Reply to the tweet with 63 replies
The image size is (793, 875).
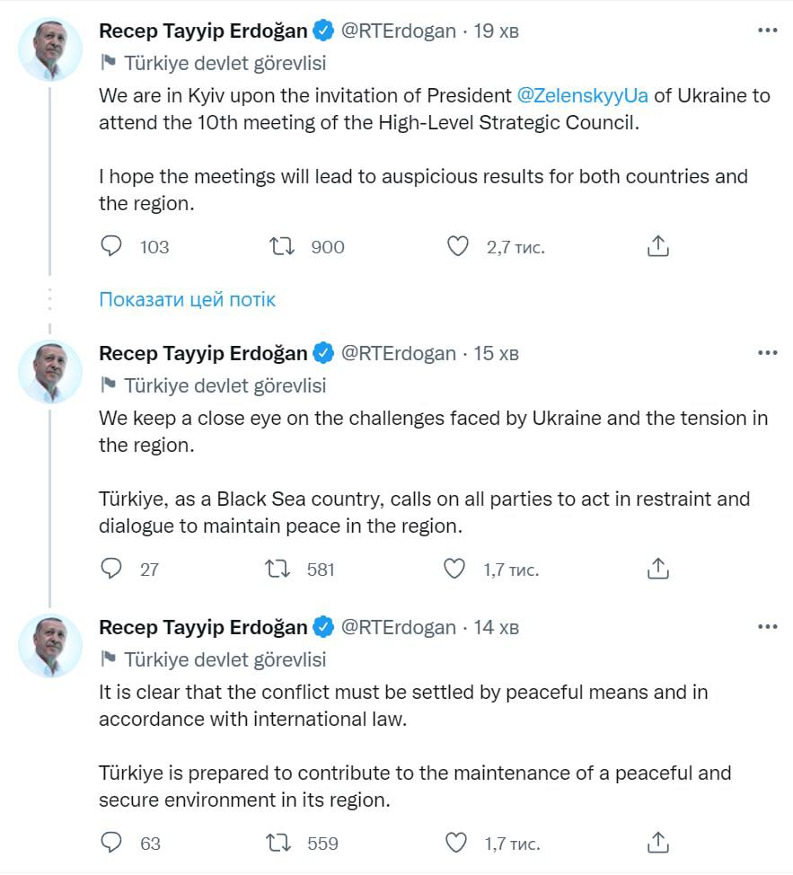[110, 843]
